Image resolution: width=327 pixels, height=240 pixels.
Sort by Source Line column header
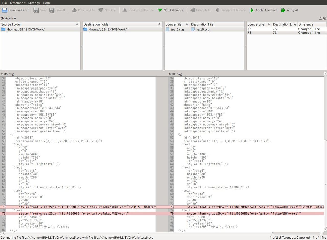[259, 24]
